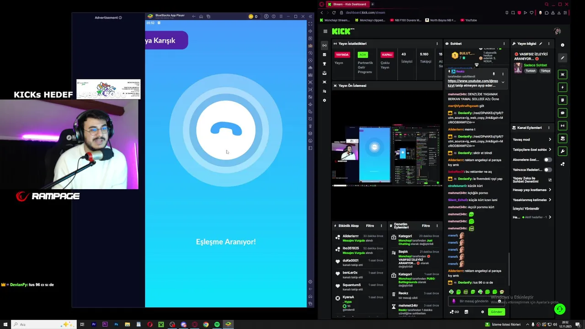Click the pin icon on the pinned message
Viewport: 585px width, 329px height.
pyautogui.click(x=494, y=74)
